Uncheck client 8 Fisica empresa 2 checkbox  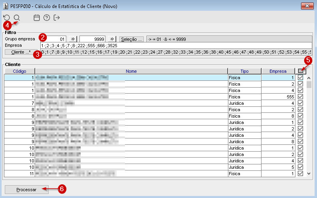point(300,110)
